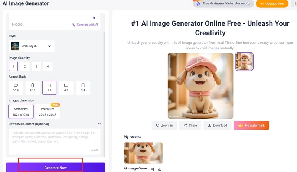This screenshot has height=172, width=297.
Task: Click the Generate Now button
Action: [x=55, y=168]
